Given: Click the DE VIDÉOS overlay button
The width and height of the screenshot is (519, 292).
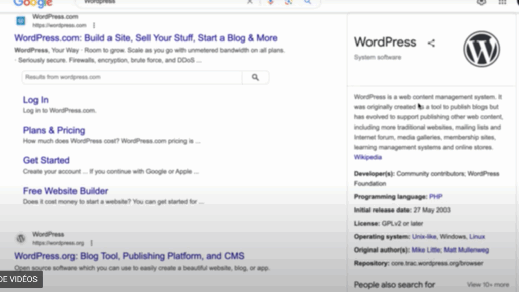Looking at the screenshot, I should (20, 279).
